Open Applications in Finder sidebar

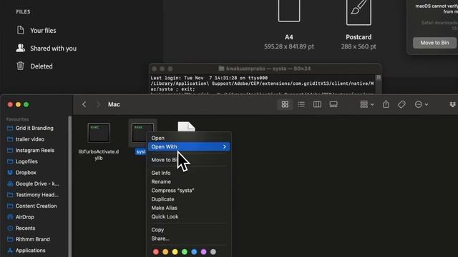coord(30,251)
